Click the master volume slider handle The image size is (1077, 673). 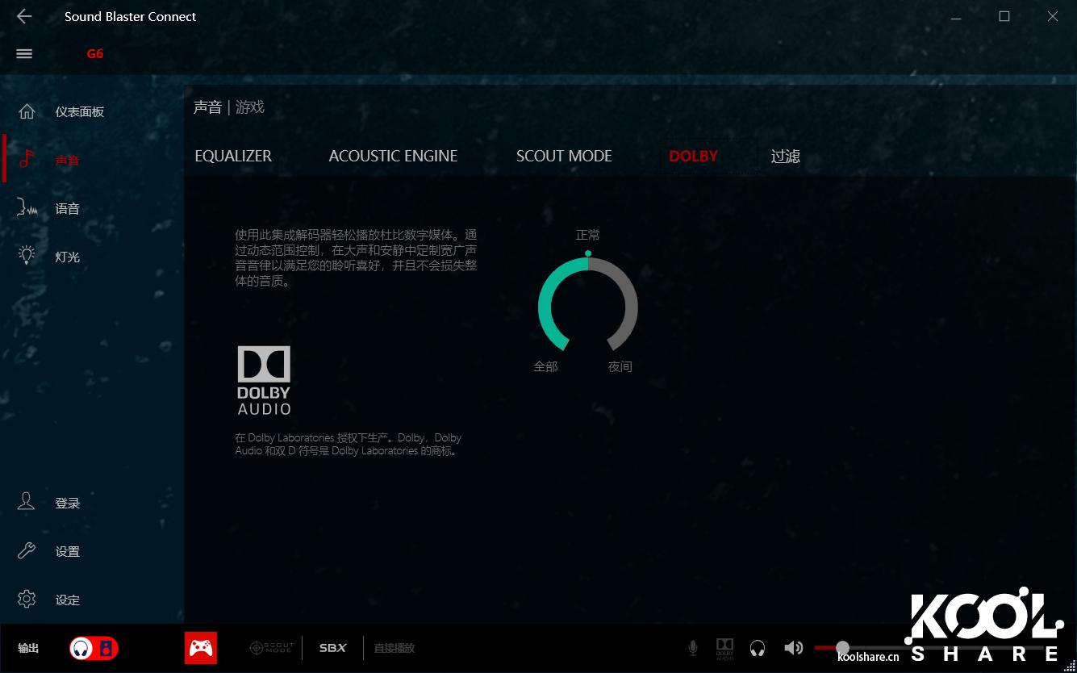[x=842, y=647]
